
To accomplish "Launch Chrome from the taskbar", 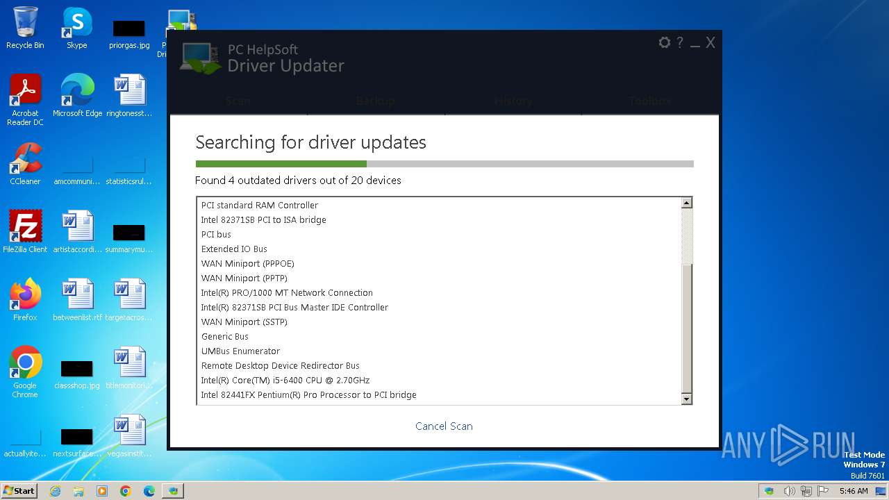I will coord(126,491).
